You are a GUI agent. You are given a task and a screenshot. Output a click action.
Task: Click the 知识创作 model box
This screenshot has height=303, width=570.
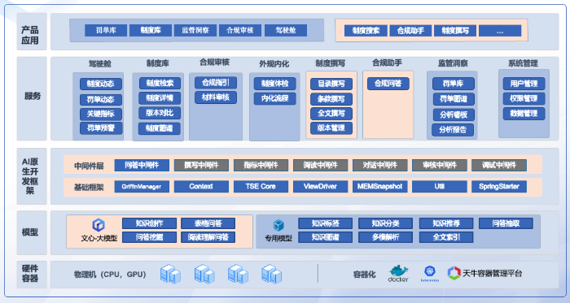(x=149, y=223)
